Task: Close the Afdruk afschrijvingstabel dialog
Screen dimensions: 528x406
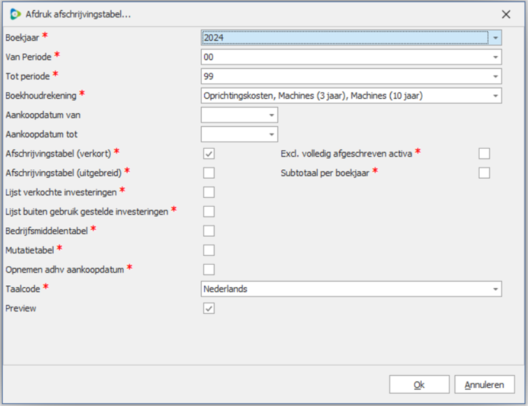Action: click(506, 14)
